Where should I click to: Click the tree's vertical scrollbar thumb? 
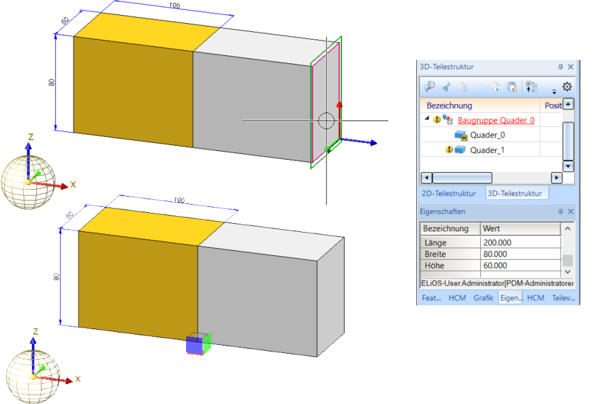tap(568, 141)
